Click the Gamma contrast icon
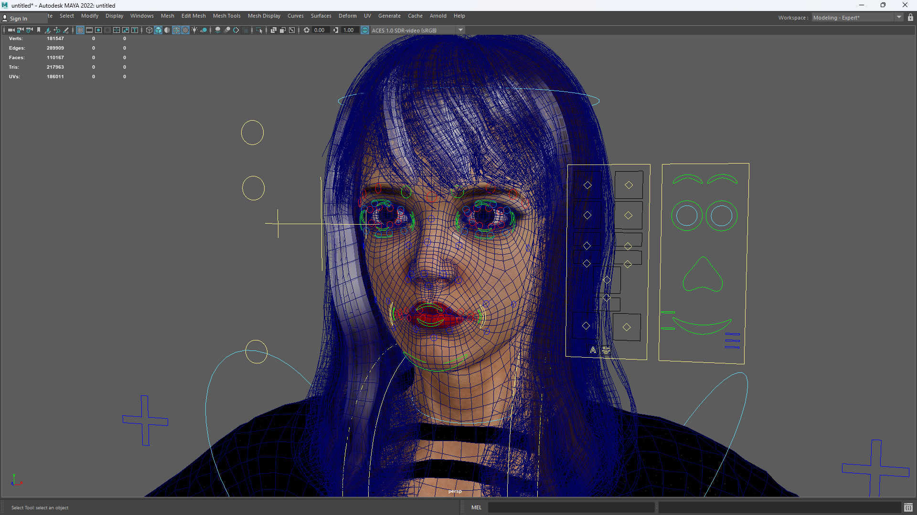The height and width of the screenshot is (515, 917). click(336, 30)
